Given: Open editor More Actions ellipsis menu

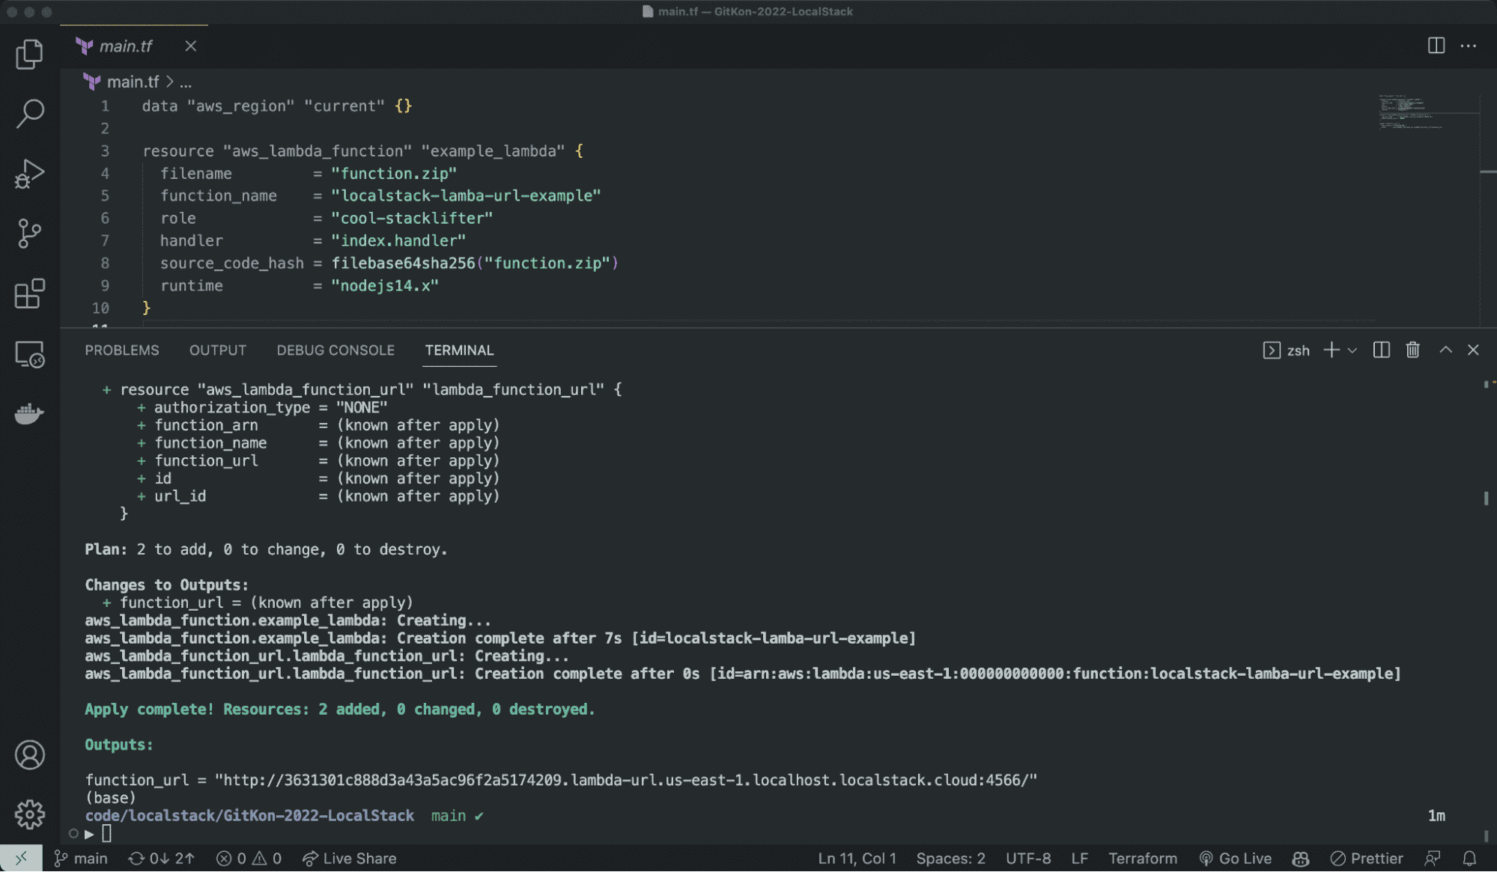Looking at the screenshot, I should (1468, 46).
